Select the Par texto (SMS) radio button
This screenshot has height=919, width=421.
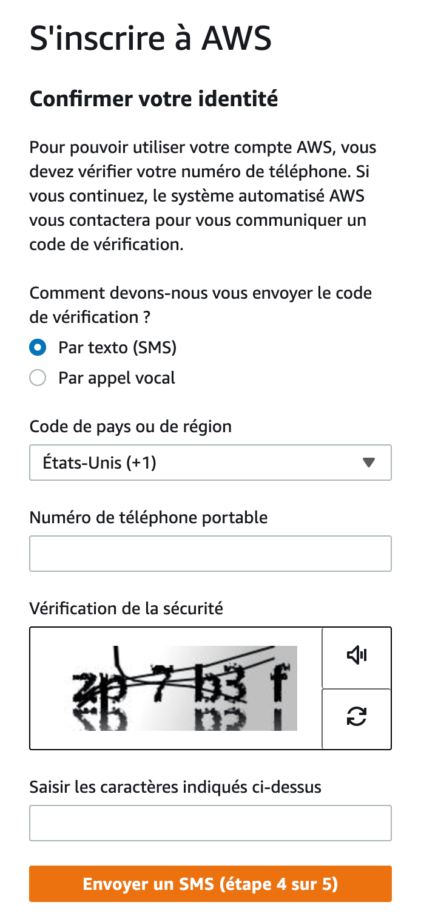pyautogui.click(x=38, y=347)
